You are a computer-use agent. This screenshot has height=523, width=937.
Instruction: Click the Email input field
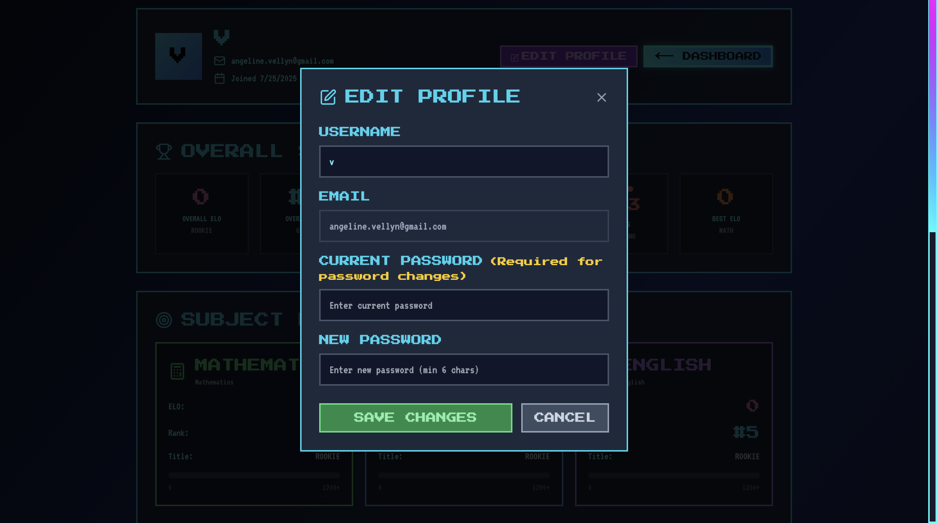(464, 226)
